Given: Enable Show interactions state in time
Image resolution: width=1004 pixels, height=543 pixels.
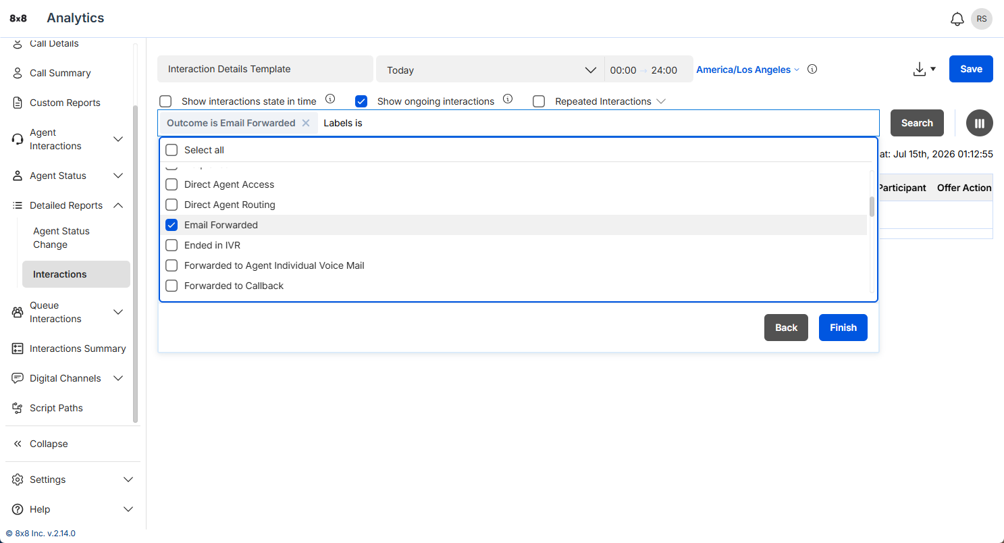Looking at the screenshot, I should (165, 101).
